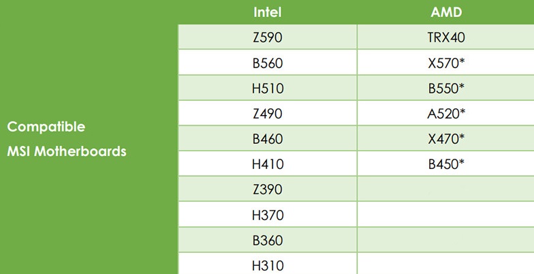Image resolution: width=534 pixels, height=274 pixels.
Task: Click the Compatible MSI Motherboards label
Action: coord(67,139)
